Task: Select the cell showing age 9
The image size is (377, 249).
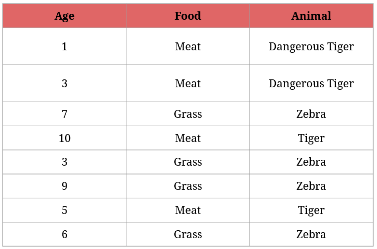Action: tap(64, 186)
